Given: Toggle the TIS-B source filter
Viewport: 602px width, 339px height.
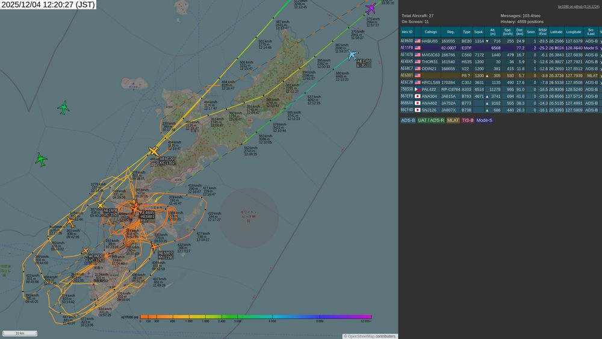Looking at the screenshot, I should [x=468, y=120].
